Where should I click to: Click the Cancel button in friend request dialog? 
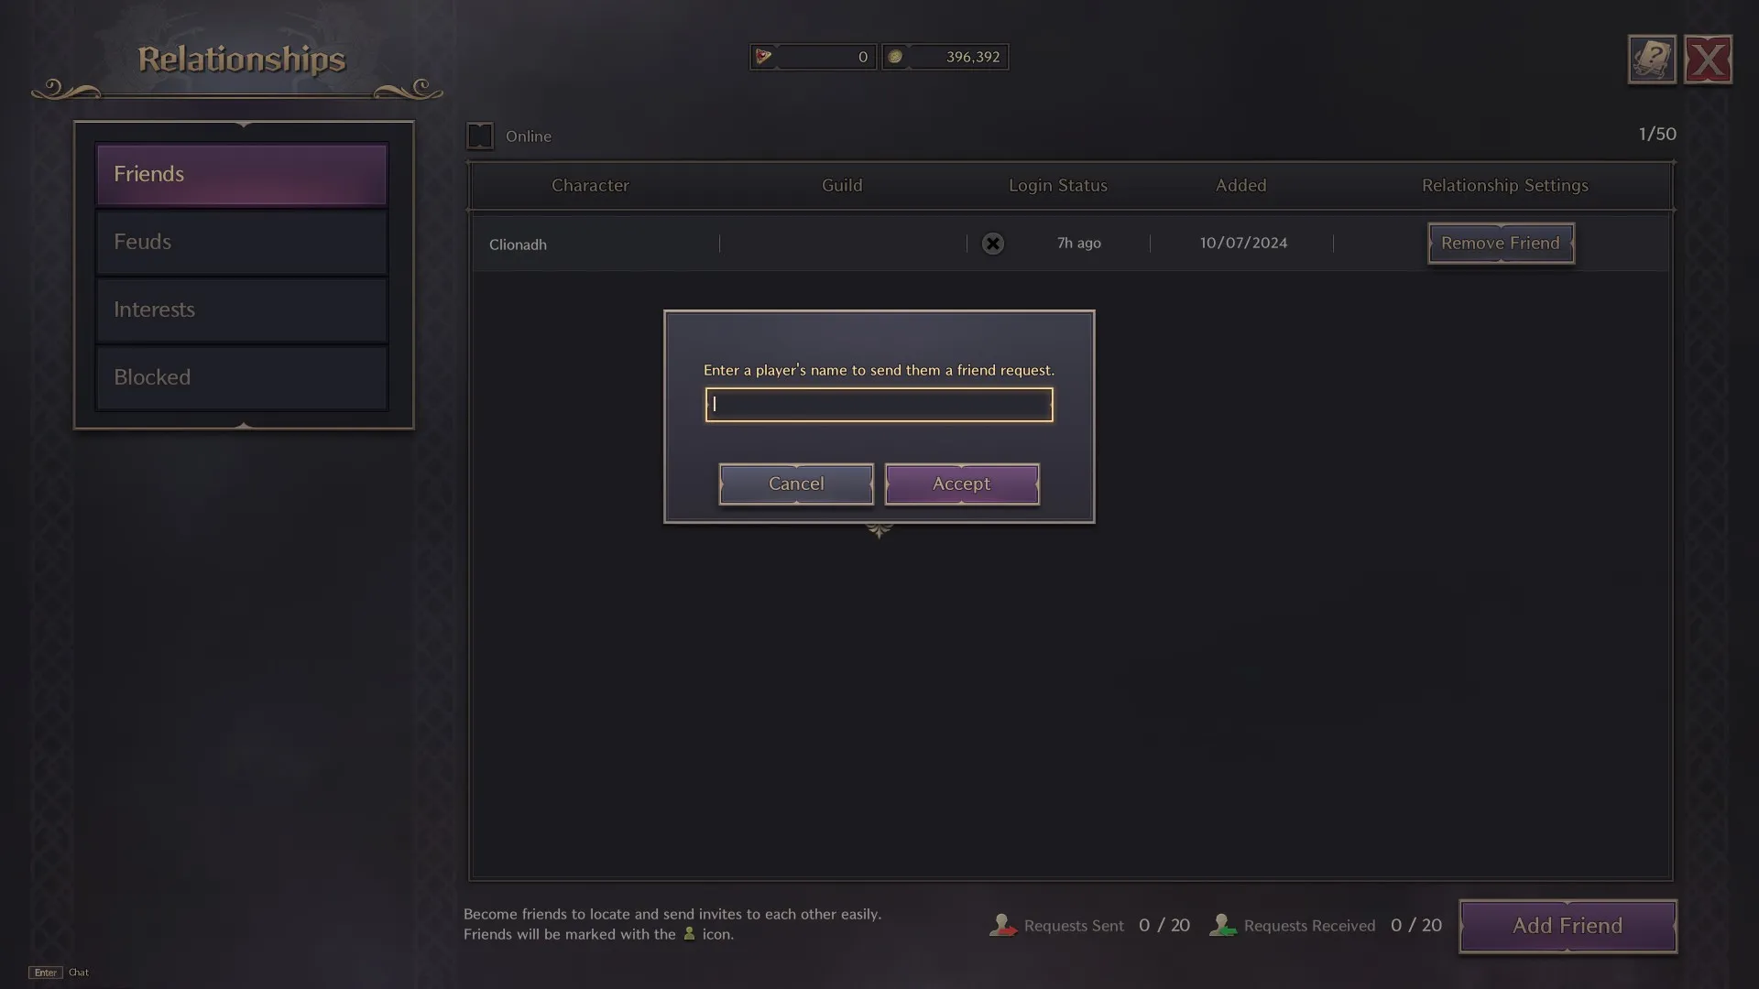coord(796,482)
